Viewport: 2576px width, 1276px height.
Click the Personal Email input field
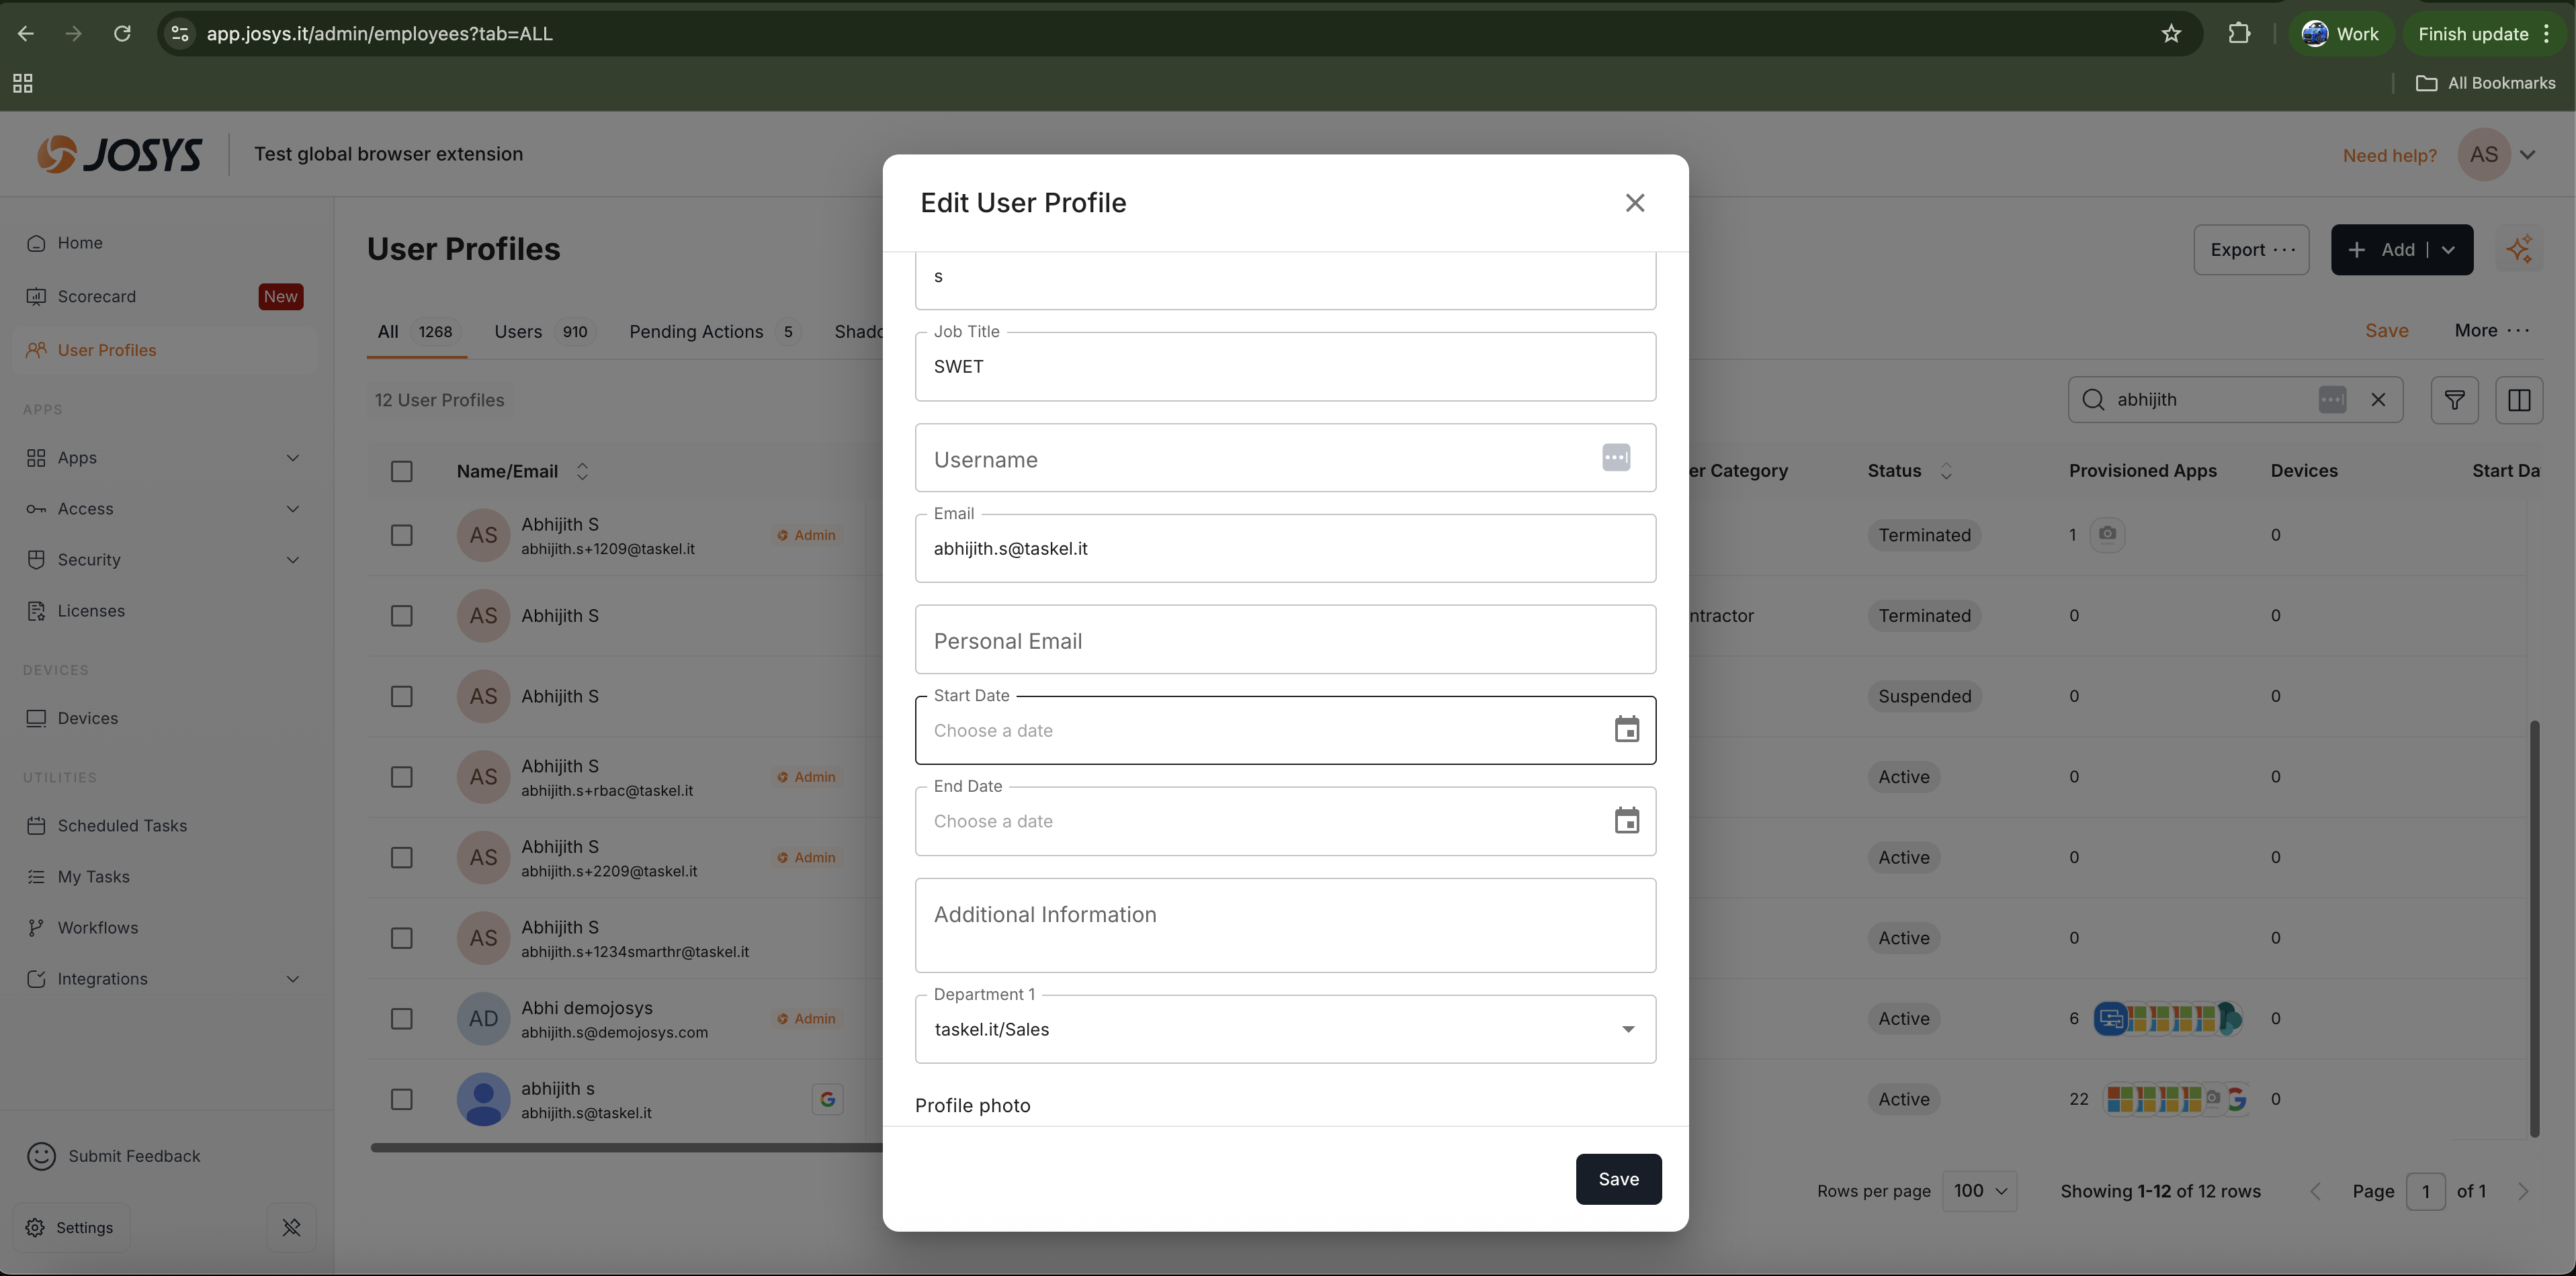(x=1285, y=641)
